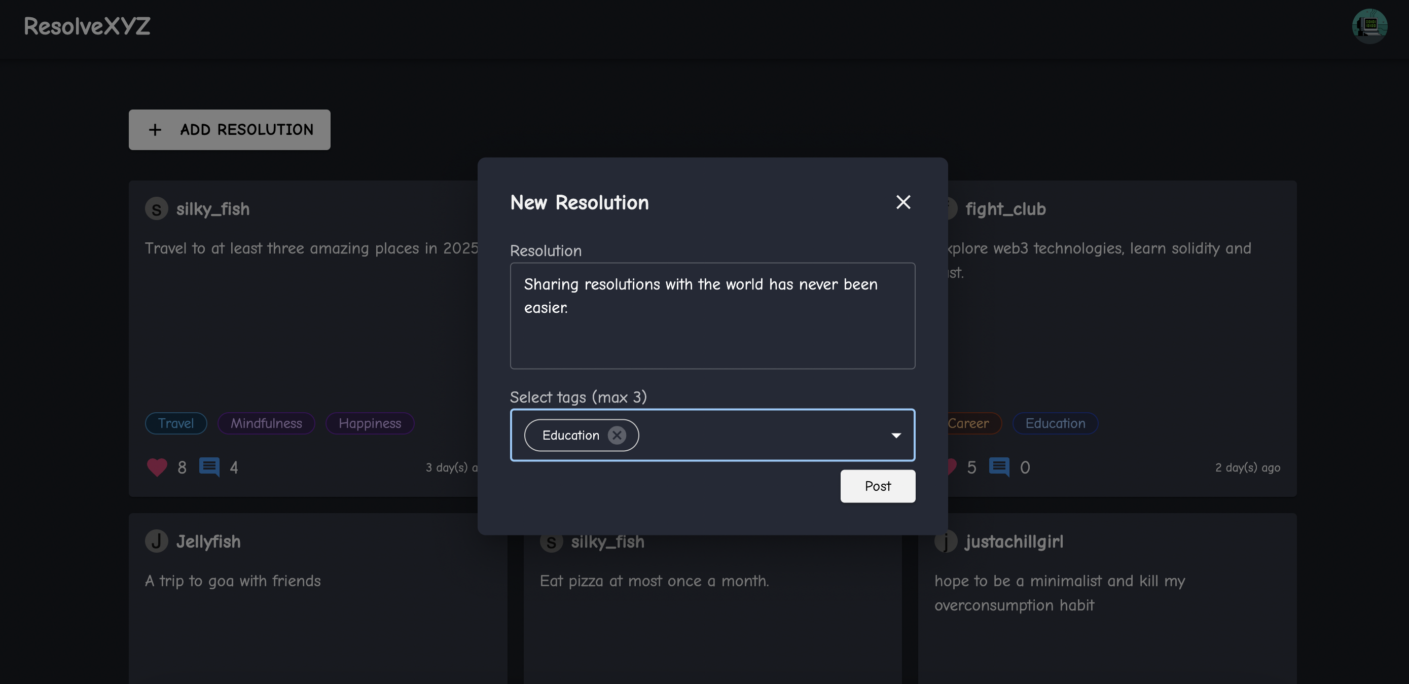Select the Mindfulness tag
Image resolution: width=1409 pixels, height=684 pixels.
[x=266, y=423]
